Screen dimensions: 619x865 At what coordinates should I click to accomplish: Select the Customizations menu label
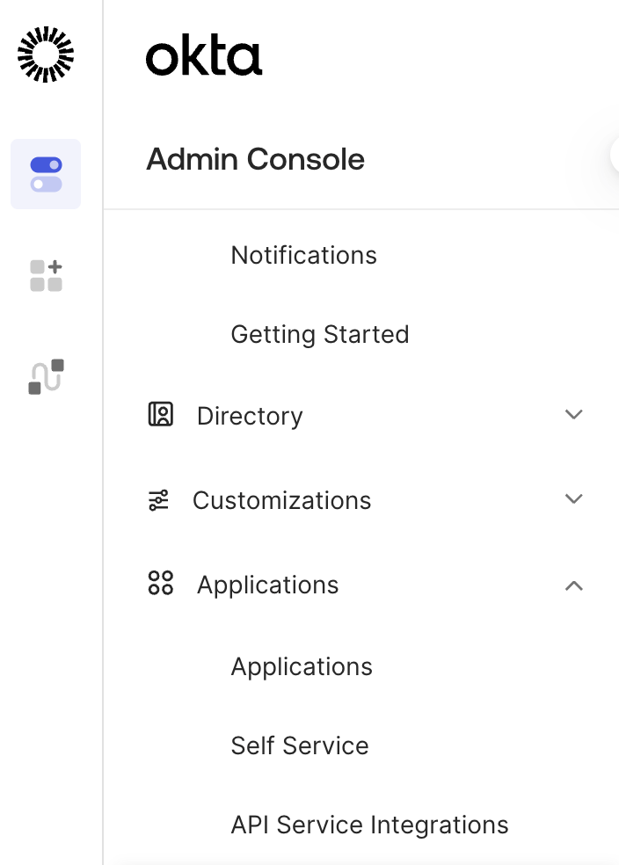282,501
